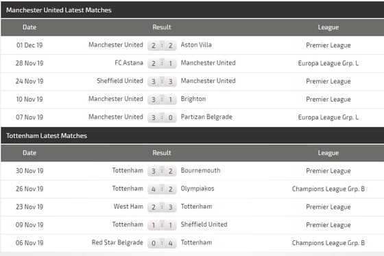
Task: Click the Tottenham Latest Matches header
Action: tap(47, 136)
